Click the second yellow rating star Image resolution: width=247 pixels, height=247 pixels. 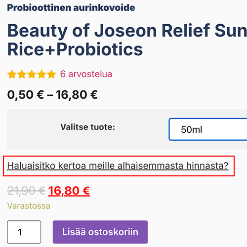[x=22, y=74]
